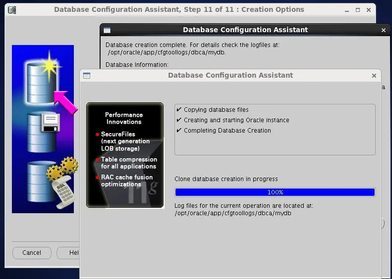Click 'Creating and starting Oracle instance' step

(233, 120)
